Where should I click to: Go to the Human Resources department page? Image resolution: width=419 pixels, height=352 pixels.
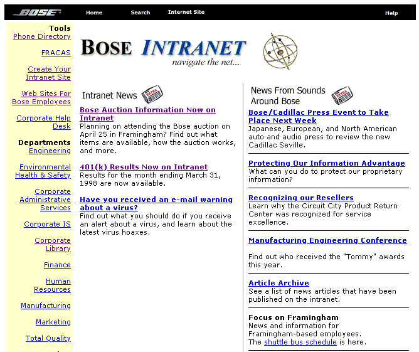tap(53, 285)
